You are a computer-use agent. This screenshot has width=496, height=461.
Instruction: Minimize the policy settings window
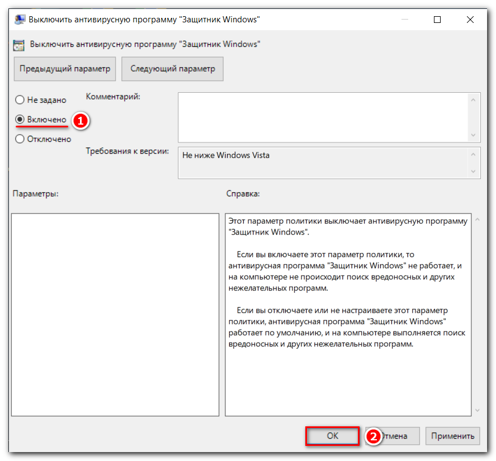click(405, 20)
